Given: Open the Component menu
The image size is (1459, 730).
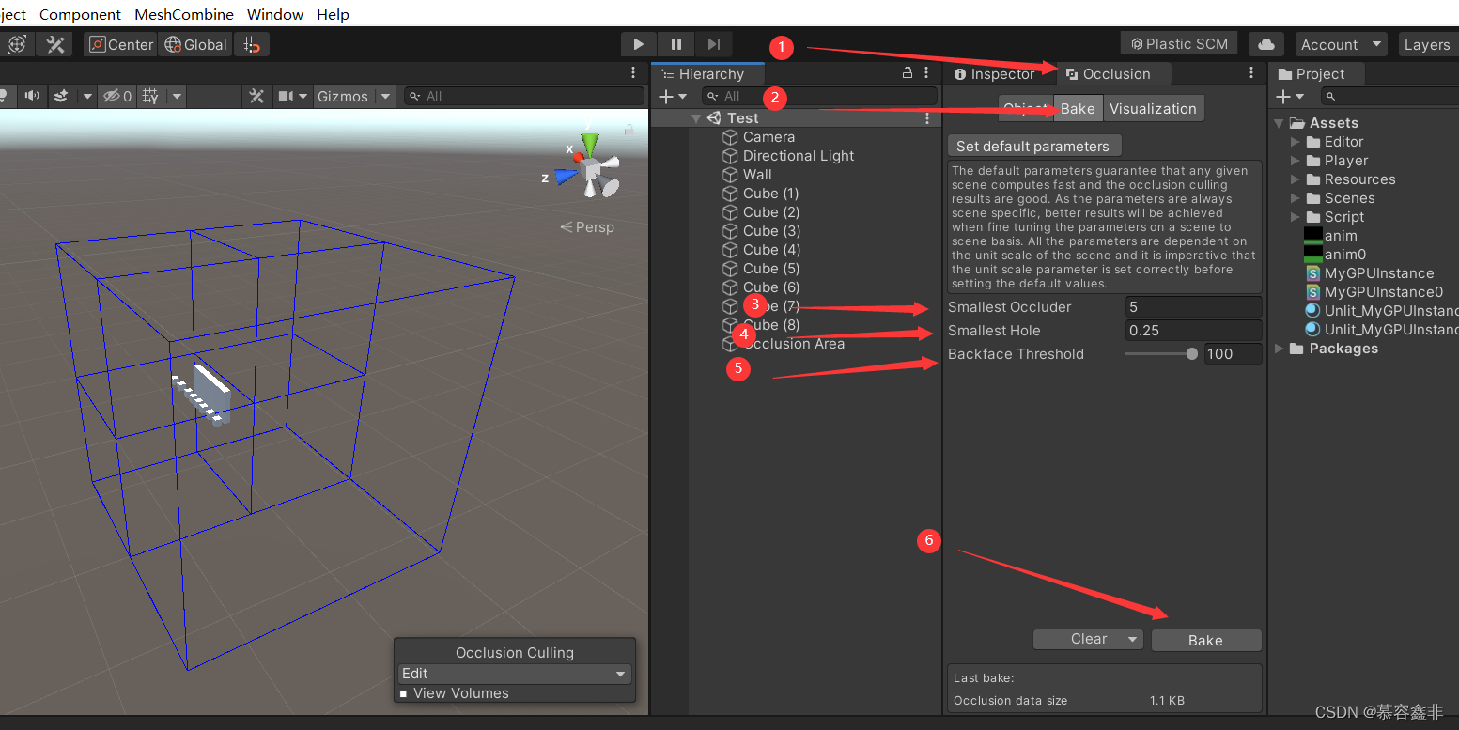Looking at the screenshot, I should coord(80,13).
